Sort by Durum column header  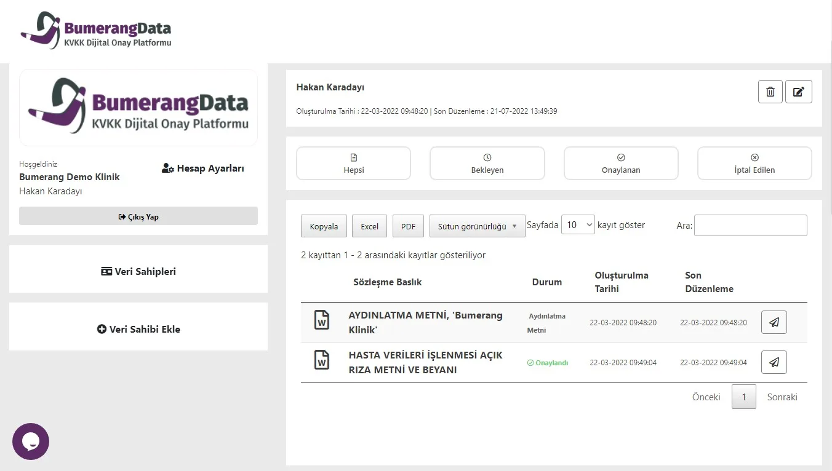(547, 282)
